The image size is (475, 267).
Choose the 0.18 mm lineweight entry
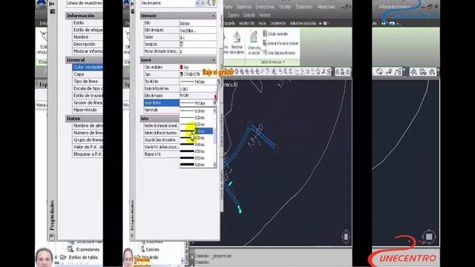point(196,111)
